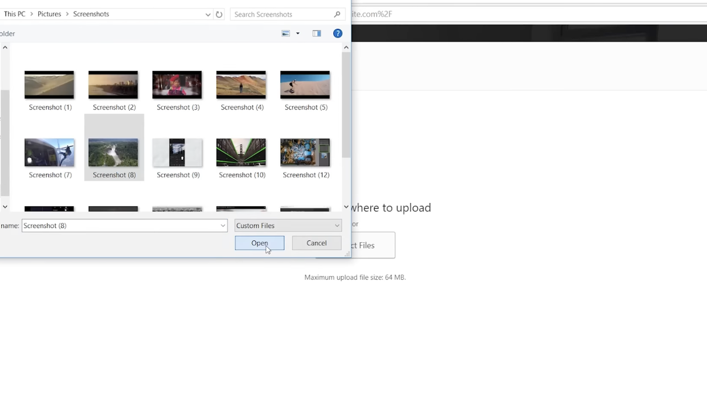
Task: Click the file list scroll-down arrow
Action: point(346,207)
